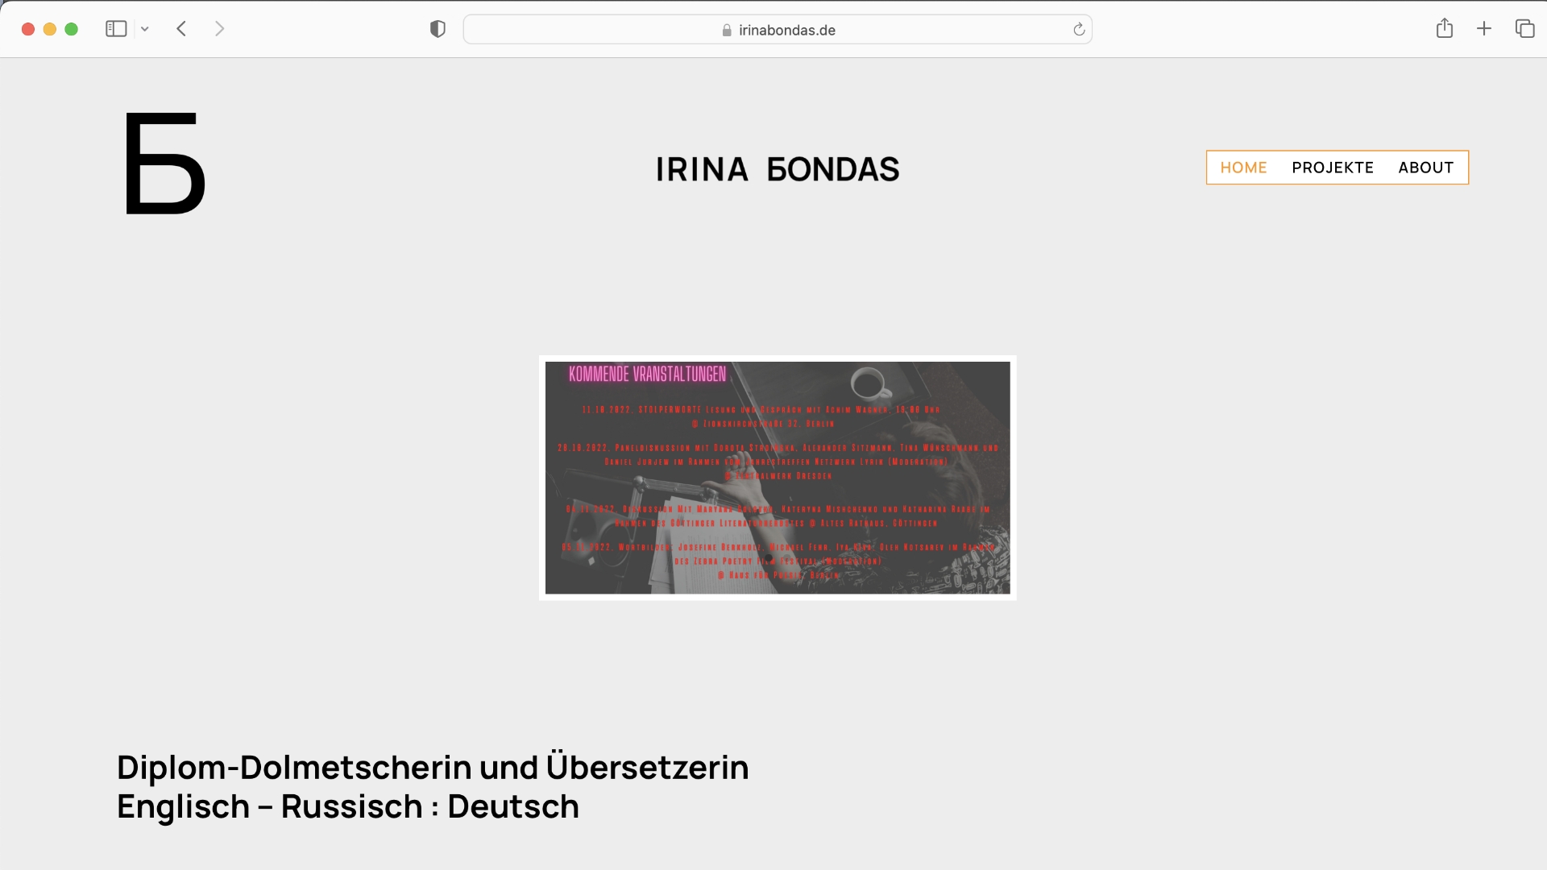Enter full screen with the green button
This screenshot has height=870, width=1547.
coord(71,29)
